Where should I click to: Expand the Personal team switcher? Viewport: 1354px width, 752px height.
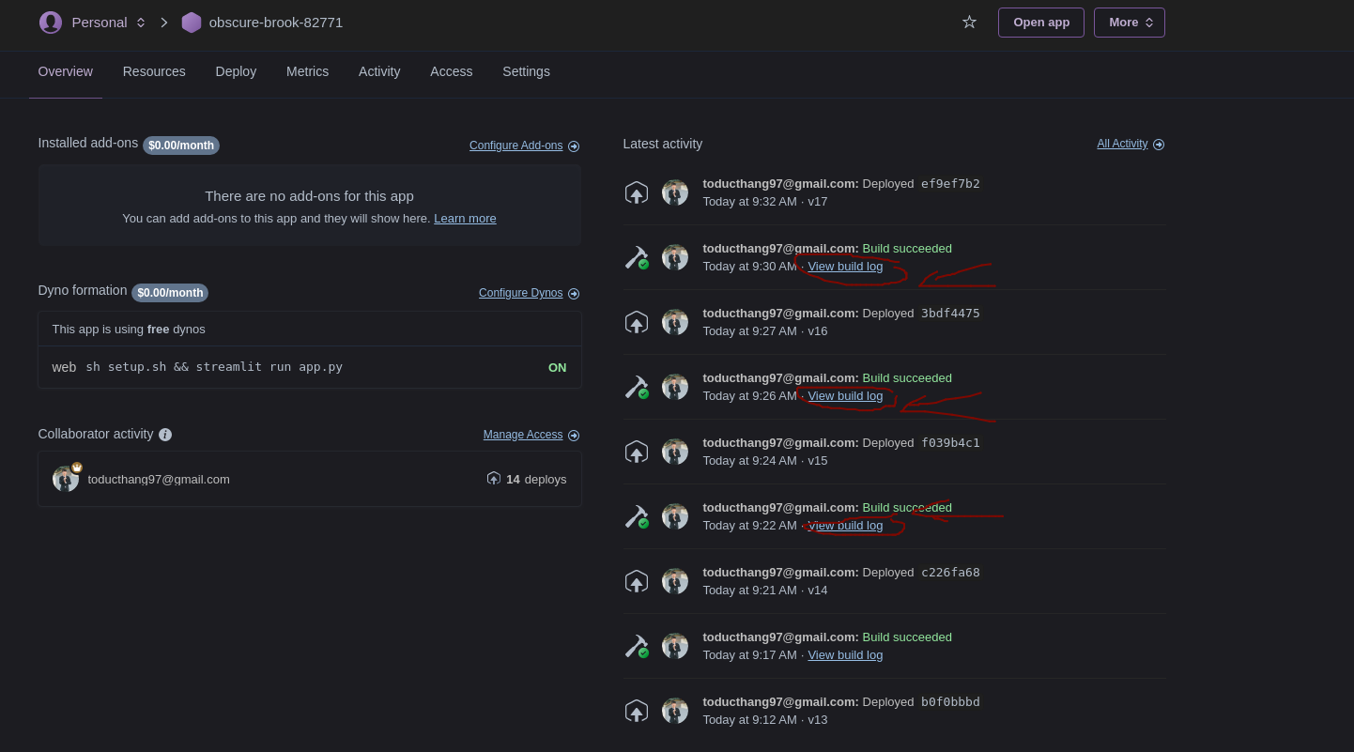[141, 23]
